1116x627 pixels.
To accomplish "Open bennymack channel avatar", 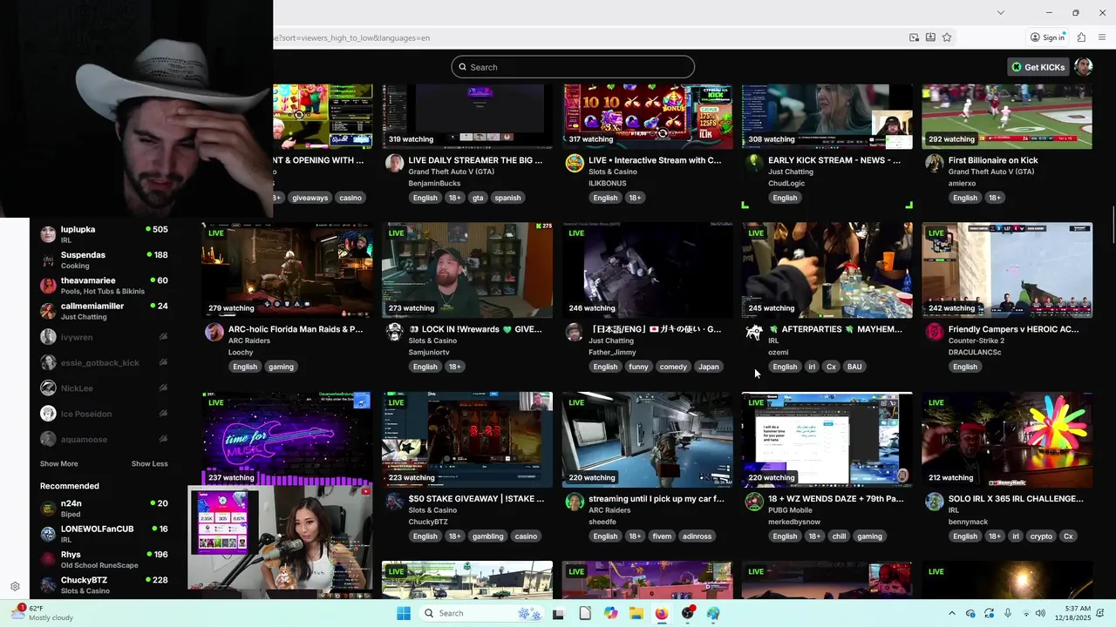I will pyautogui.click(x=934, y=502).
